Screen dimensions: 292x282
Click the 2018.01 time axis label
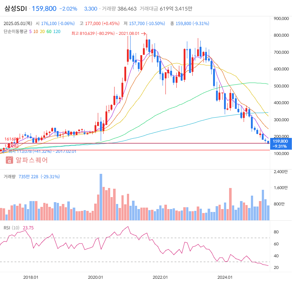[31, 277]
